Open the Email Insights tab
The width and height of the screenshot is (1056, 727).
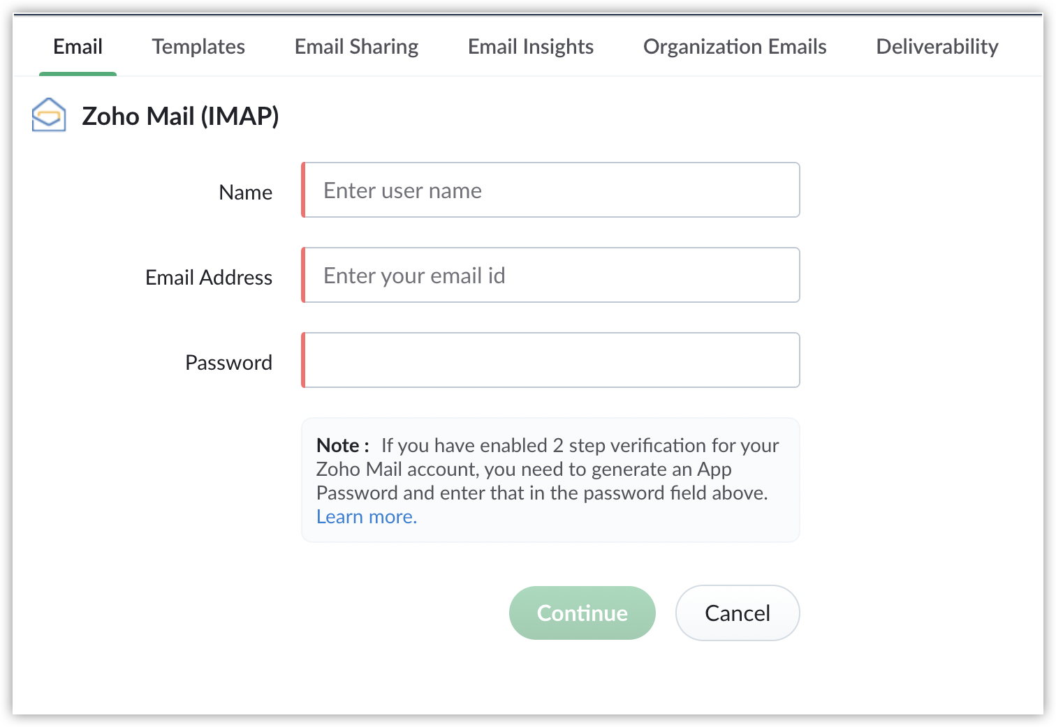531,47
